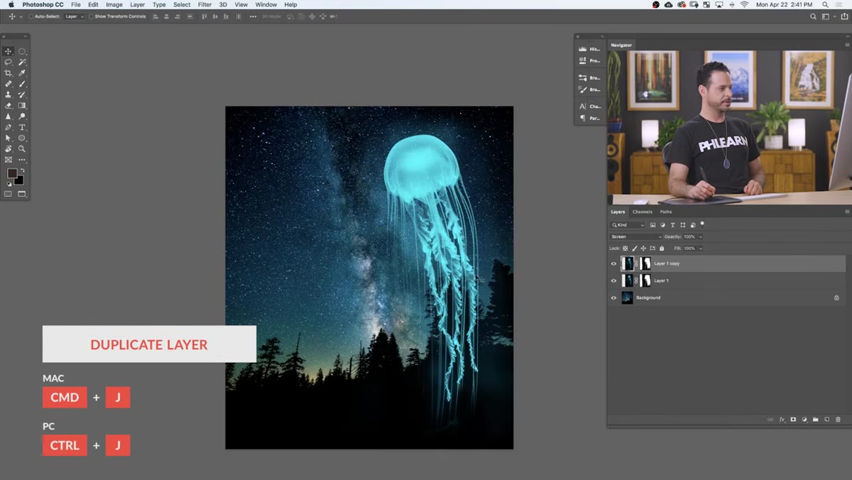Create new adjustment layer icon

(x=804, y=420)
